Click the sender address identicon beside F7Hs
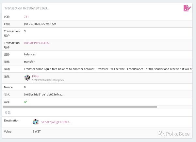This screenshot has width=196, height=142. point(27,78)
